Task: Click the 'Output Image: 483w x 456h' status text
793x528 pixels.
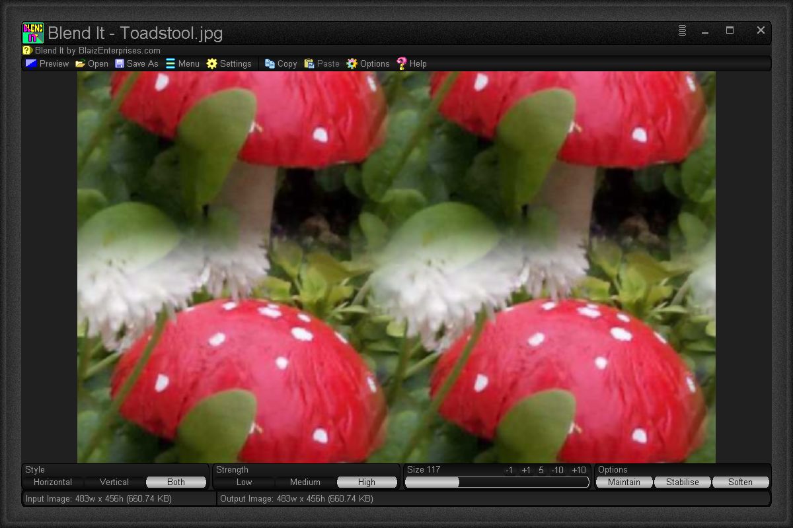Action: point(297,499)
